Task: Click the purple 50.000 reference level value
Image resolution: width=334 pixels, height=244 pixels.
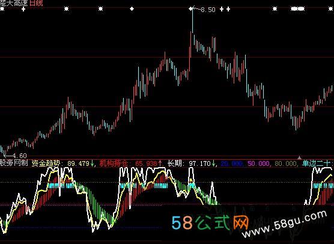Action: pos(258,163)
